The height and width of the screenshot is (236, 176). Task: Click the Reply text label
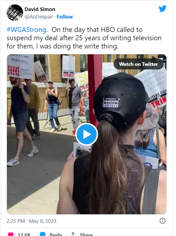click(x=56, y=234)
